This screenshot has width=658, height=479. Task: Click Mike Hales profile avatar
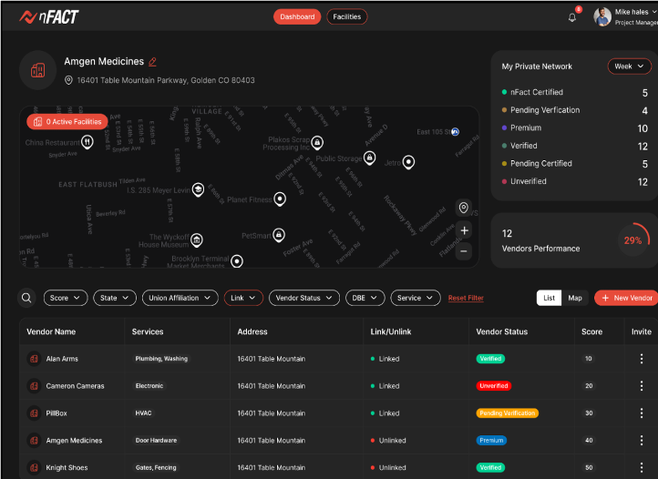[602, 16]
